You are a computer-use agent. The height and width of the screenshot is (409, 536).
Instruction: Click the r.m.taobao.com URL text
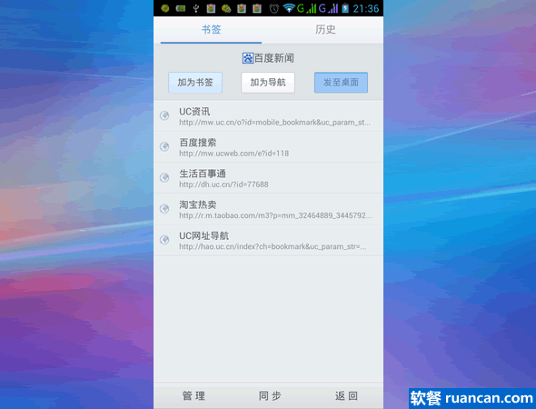pyautogui.click(x=275, y=215)
